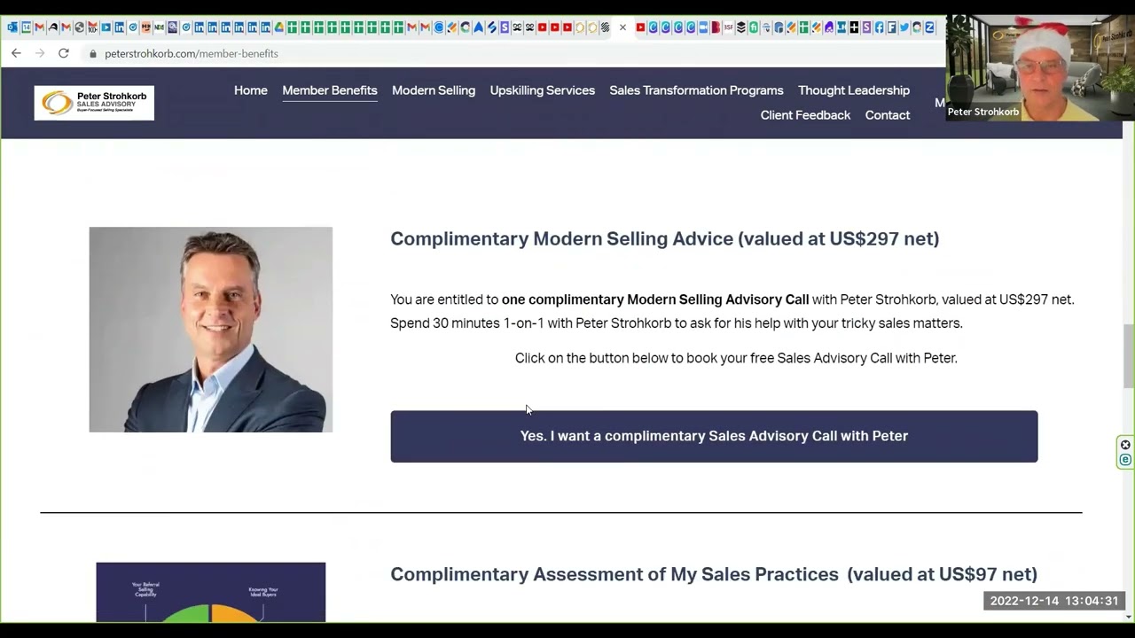
Task: Open the calendar tab showing 14
Action: 26,27
